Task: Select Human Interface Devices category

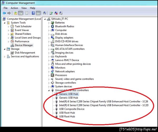Action: point(69,45)
